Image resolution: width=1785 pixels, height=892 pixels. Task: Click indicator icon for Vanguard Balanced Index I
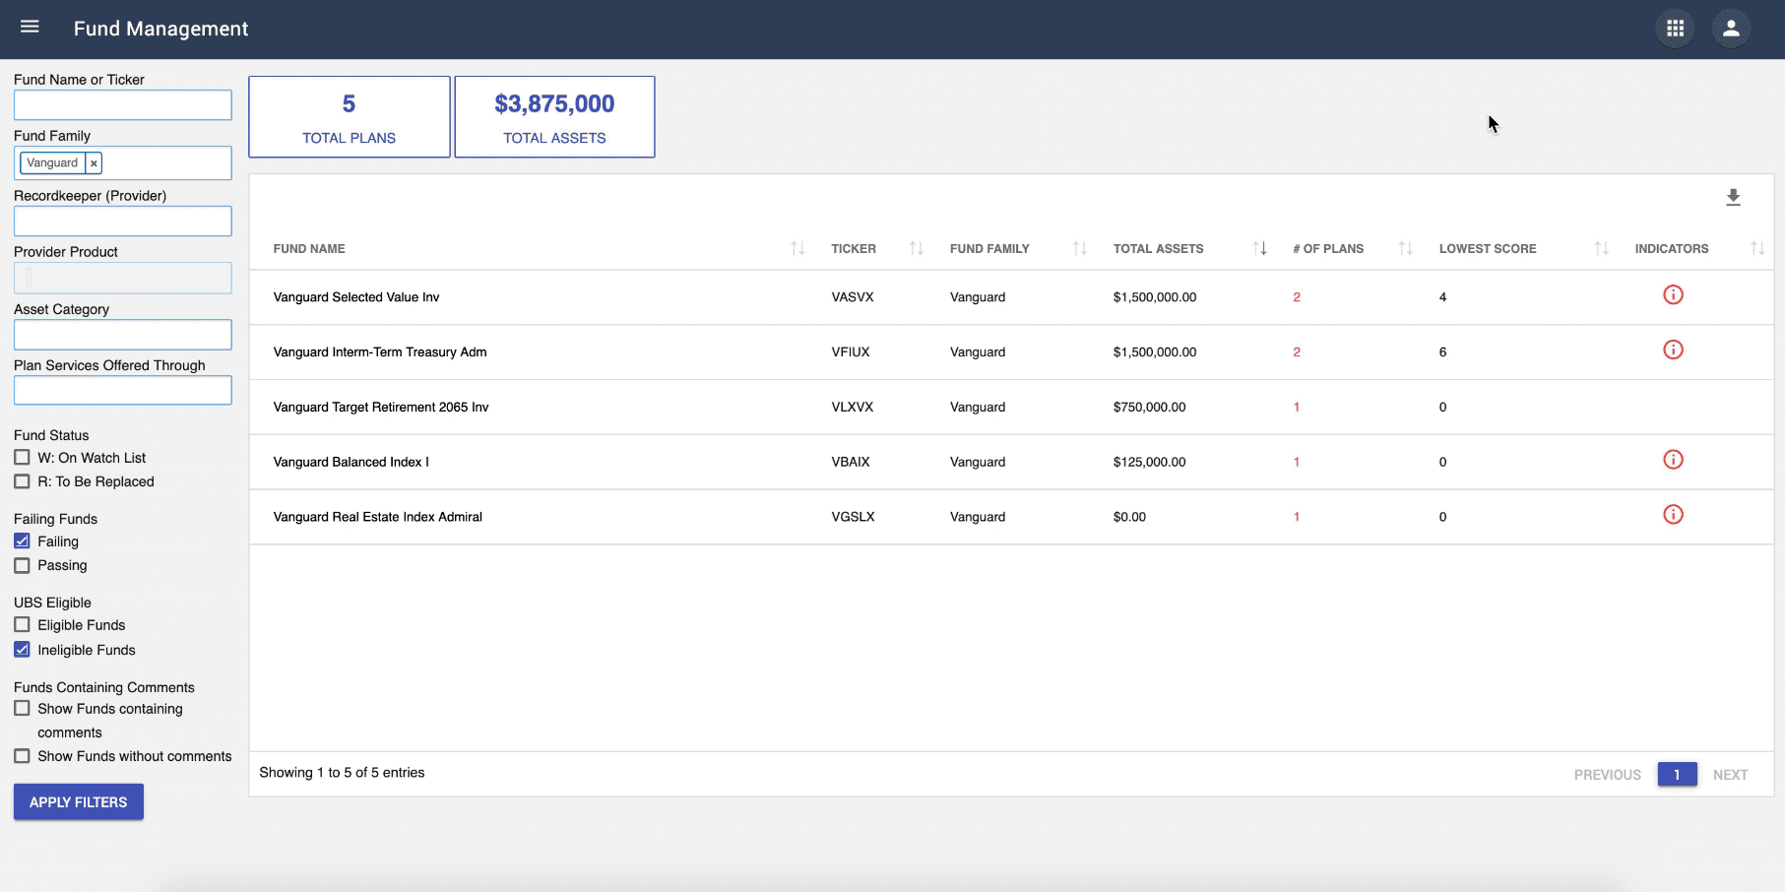[1673, 460]
